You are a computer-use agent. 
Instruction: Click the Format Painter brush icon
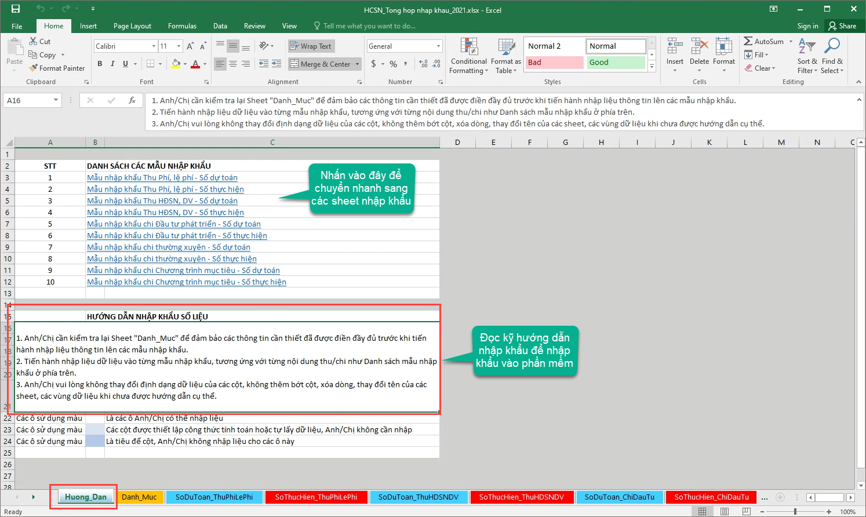point(33,68)
